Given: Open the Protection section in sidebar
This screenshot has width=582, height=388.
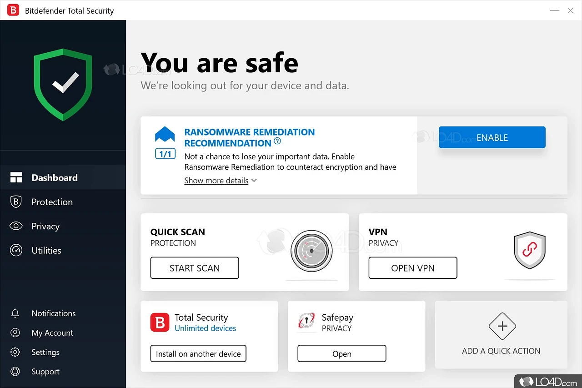Looking at the screenshot, I should (52, 202).
